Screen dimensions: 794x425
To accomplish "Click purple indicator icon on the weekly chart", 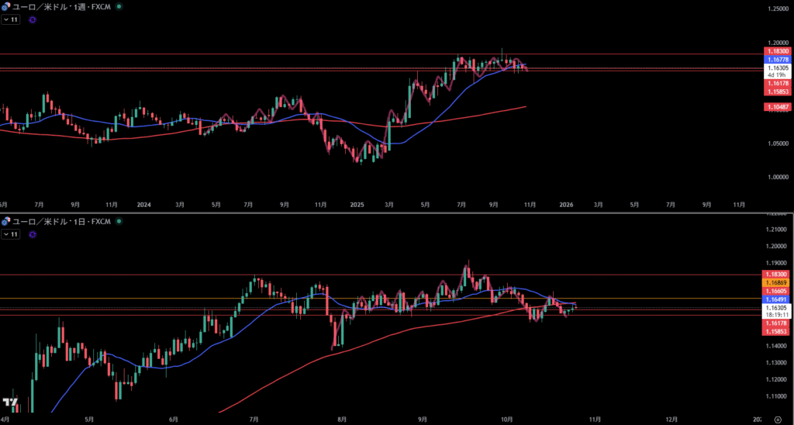I will (32, 20).
